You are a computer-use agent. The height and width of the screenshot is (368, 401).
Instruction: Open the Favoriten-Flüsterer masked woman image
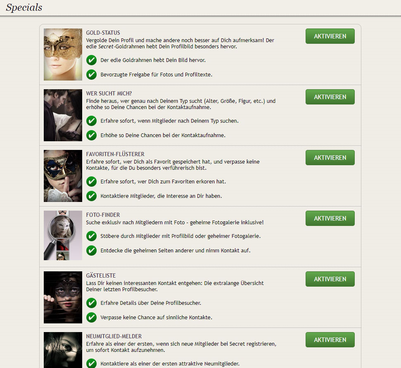pyautogui.click(x=63, y=176)
